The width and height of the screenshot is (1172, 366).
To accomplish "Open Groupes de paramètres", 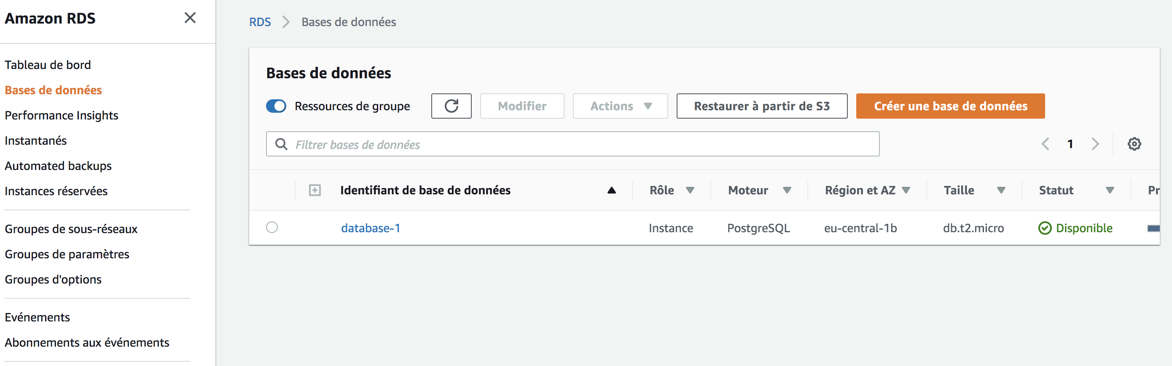I will [x=67, y=254].
